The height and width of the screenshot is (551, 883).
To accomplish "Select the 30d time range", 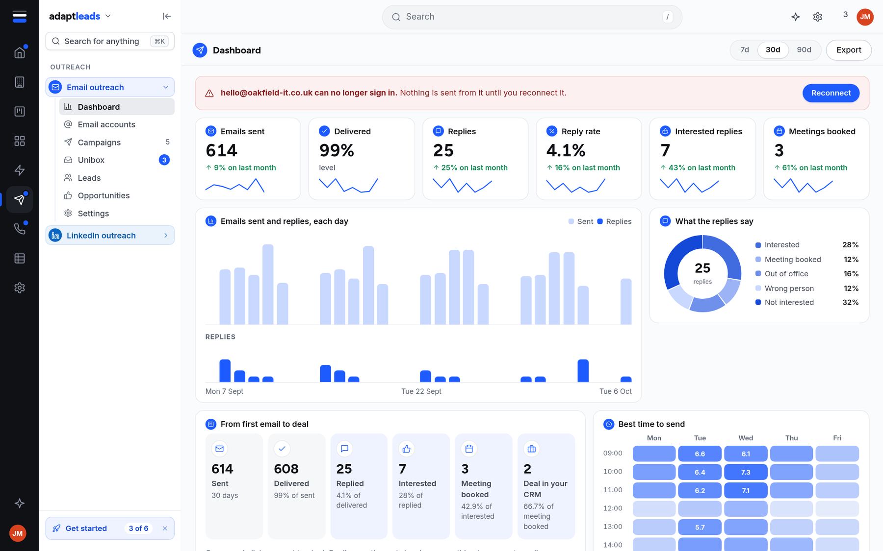I will [773, 50].
